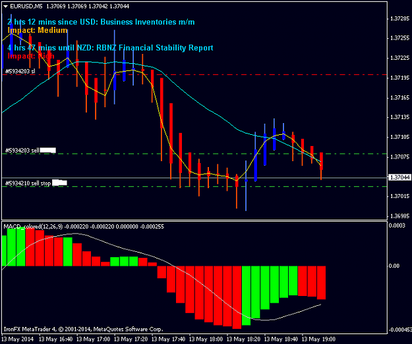Click MACD scale zero level 0.00

pos(394,266)
